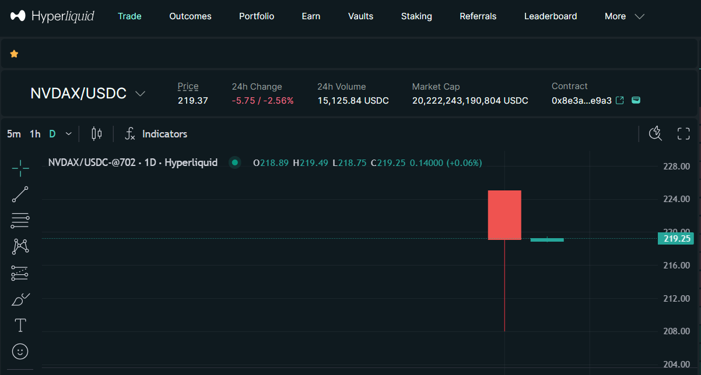Open the Referrals page
Image resolution: width=701 pixels, height=375 pixels.
click(478, 16)
